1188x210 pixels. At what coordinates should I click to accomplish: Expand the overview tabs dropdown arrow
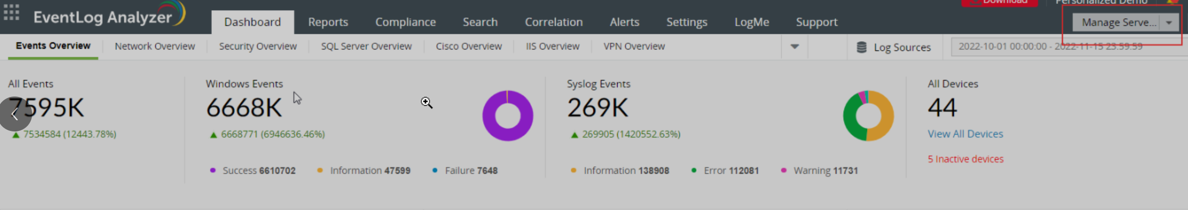coord(794,47)
